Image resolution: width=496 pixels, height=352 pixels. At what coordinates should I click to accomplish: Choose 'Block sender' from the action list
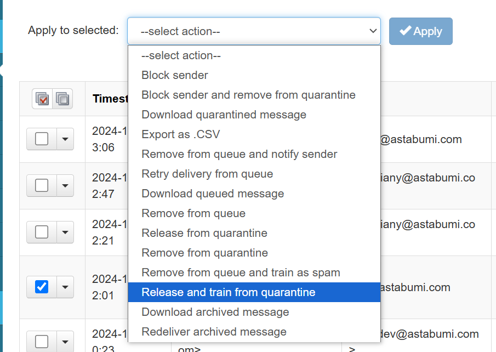click(175, 75)
